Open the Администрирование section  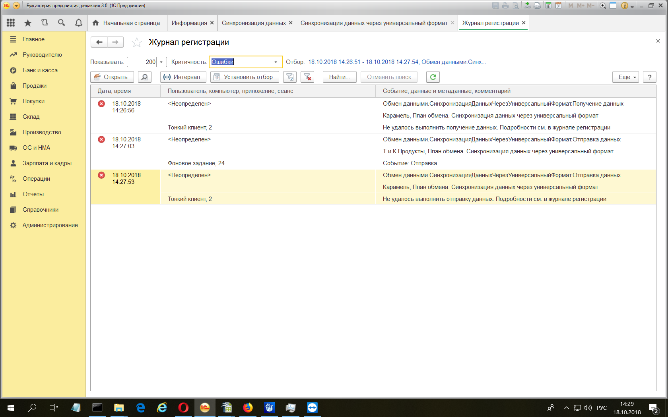tap(50, 225)
